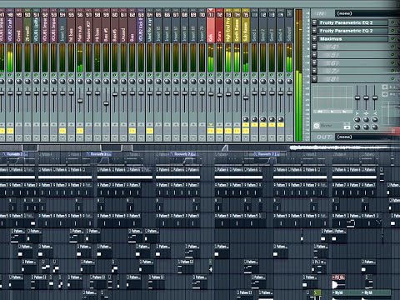This screenshot has width=400, height=300.
Task: Click the leftmost EQ band slider
Action: point(357,97)
